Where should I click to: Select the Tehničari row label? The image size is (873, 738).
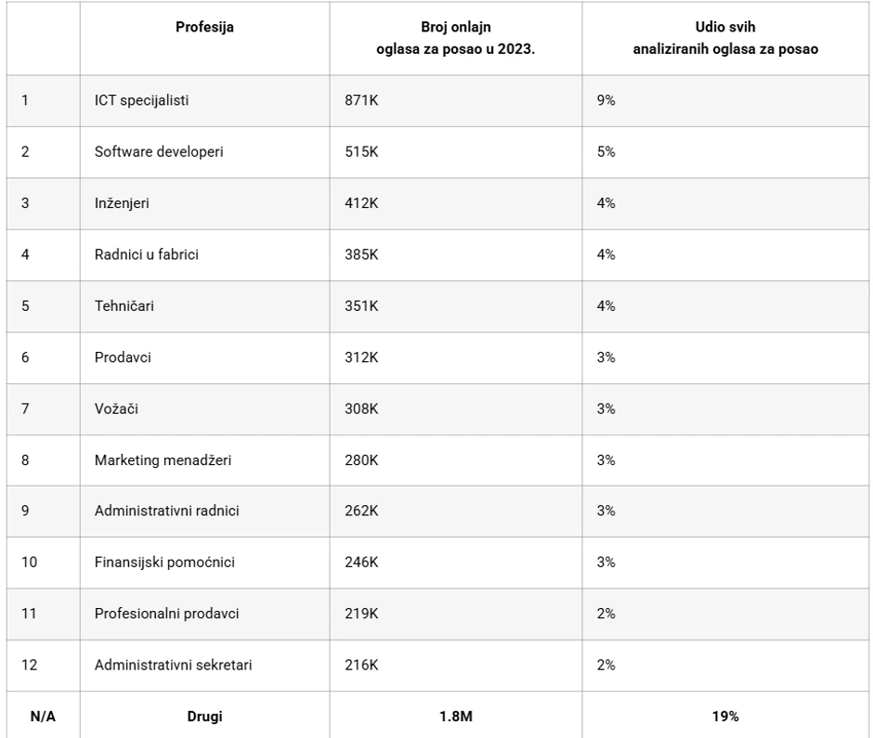[x=124, y=306]
